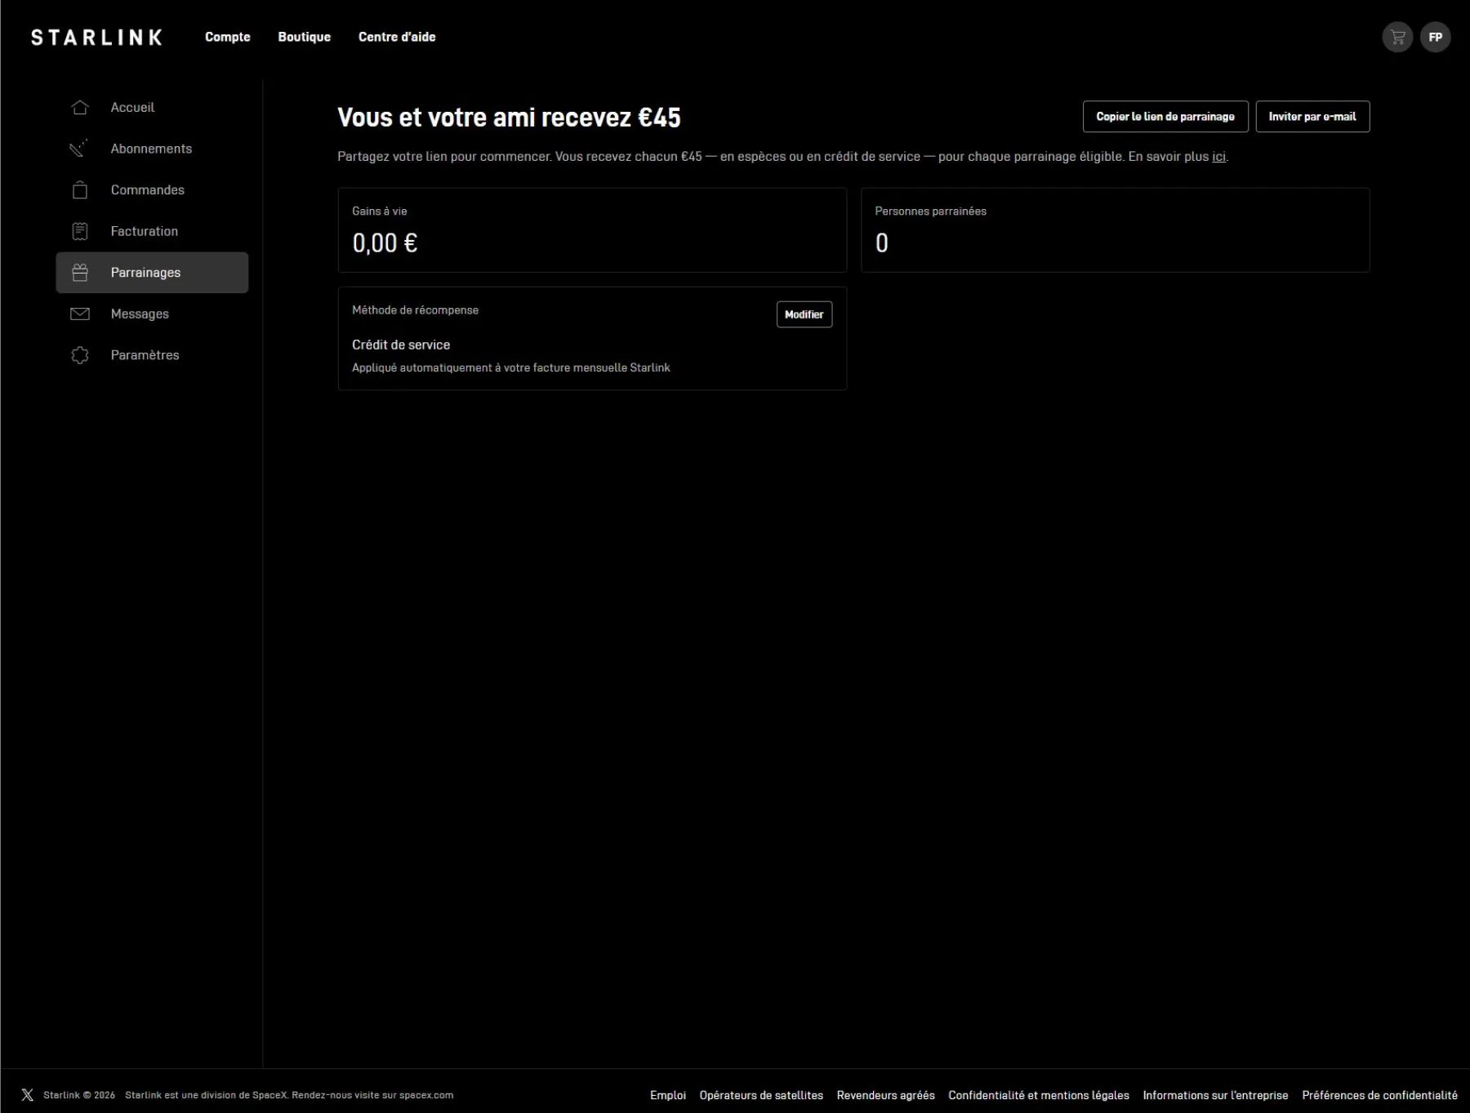Image resolution: width=1470 pixels, height=1113 pixels.
Task: Click the Personnes parrainées label
Action: (930, 211)
